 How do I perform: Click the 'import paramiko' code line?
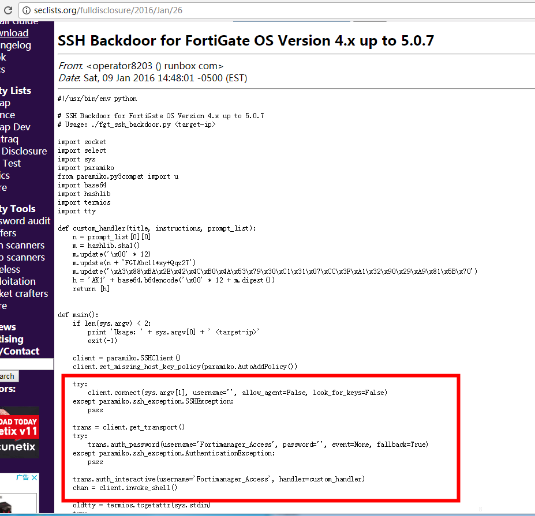(x=86, y=168)
